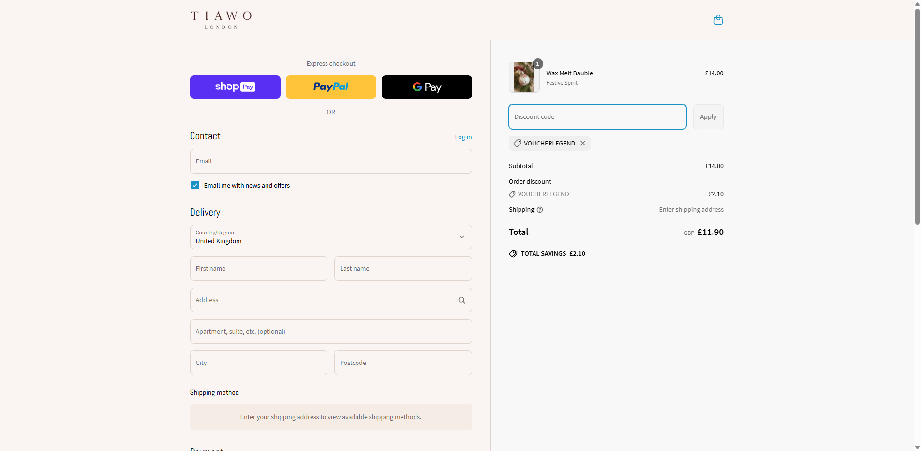
Task: Pay with PayPal button
Action: (331, 87)
